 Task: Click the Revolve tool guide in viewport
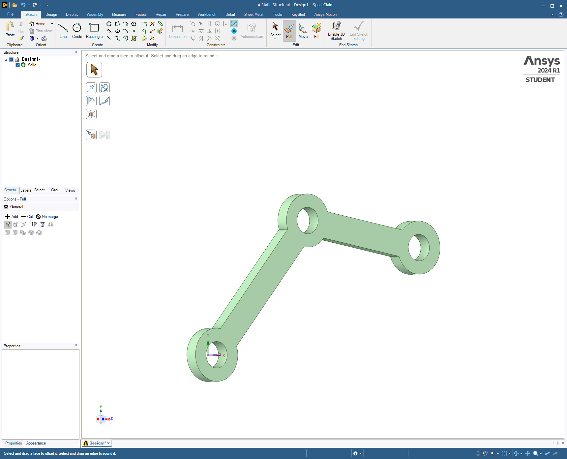(104, 88)
